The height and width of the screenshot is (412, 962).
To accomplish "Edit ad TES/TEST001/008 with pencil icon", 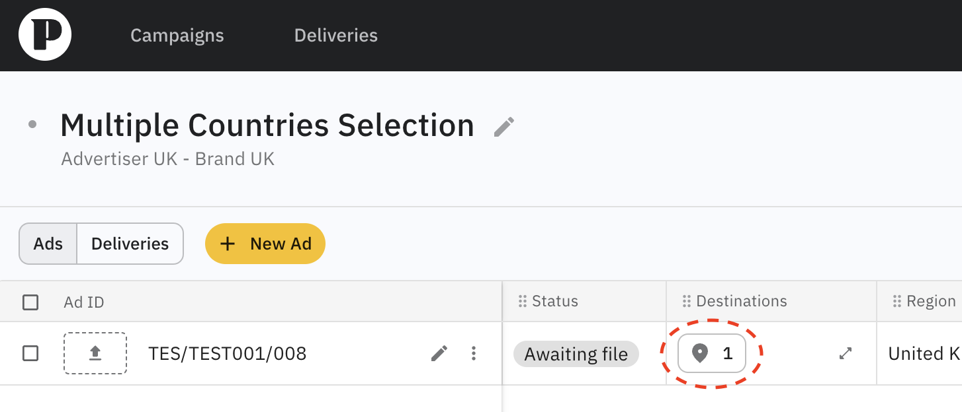I will click(439, 354).
